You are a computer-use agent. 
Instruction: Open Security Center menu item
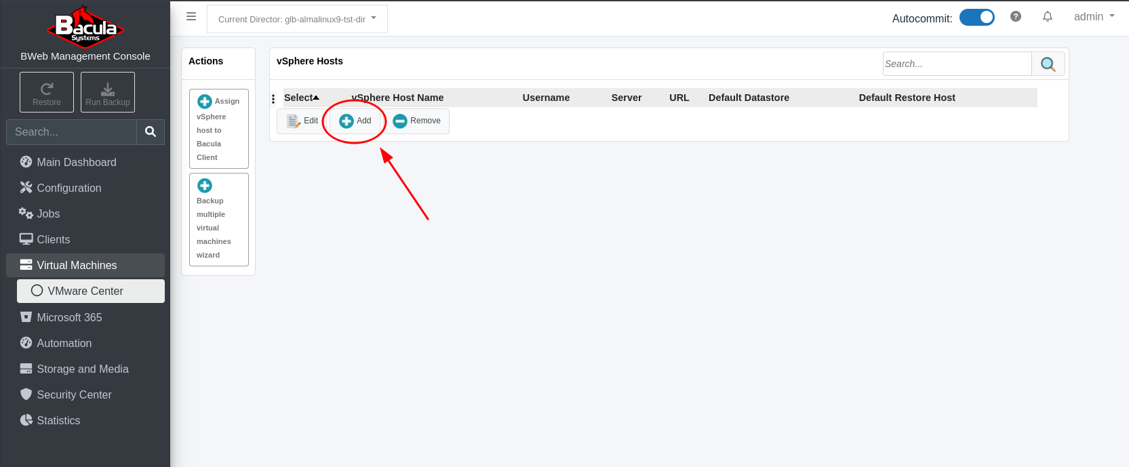click(x=85, y=394)
